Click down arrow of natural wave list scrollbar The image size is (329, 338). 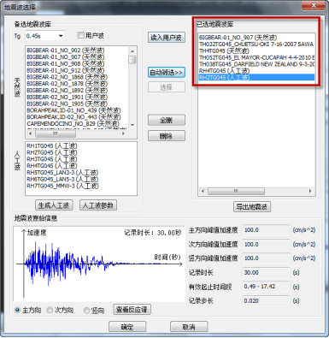(x=132, y=125)
